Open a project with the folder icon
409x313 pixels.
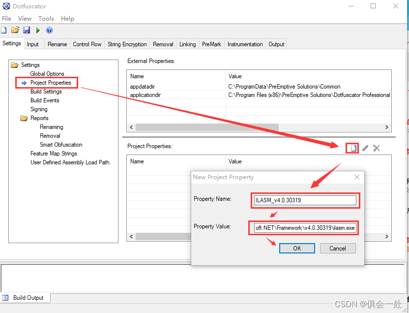15,30
